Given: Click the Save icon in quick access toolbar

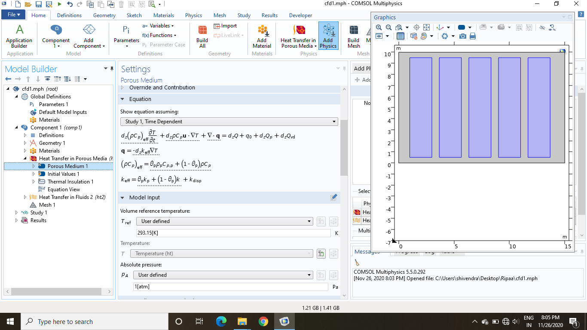Looking at the screenshot, I should (38, 4).
